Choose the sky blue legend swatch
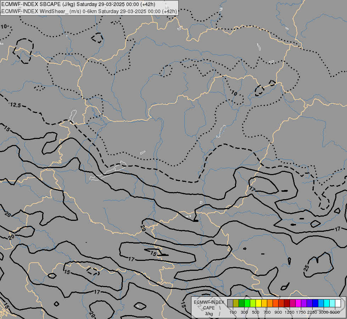Screen dimensions: 347x319 point(321,303)
